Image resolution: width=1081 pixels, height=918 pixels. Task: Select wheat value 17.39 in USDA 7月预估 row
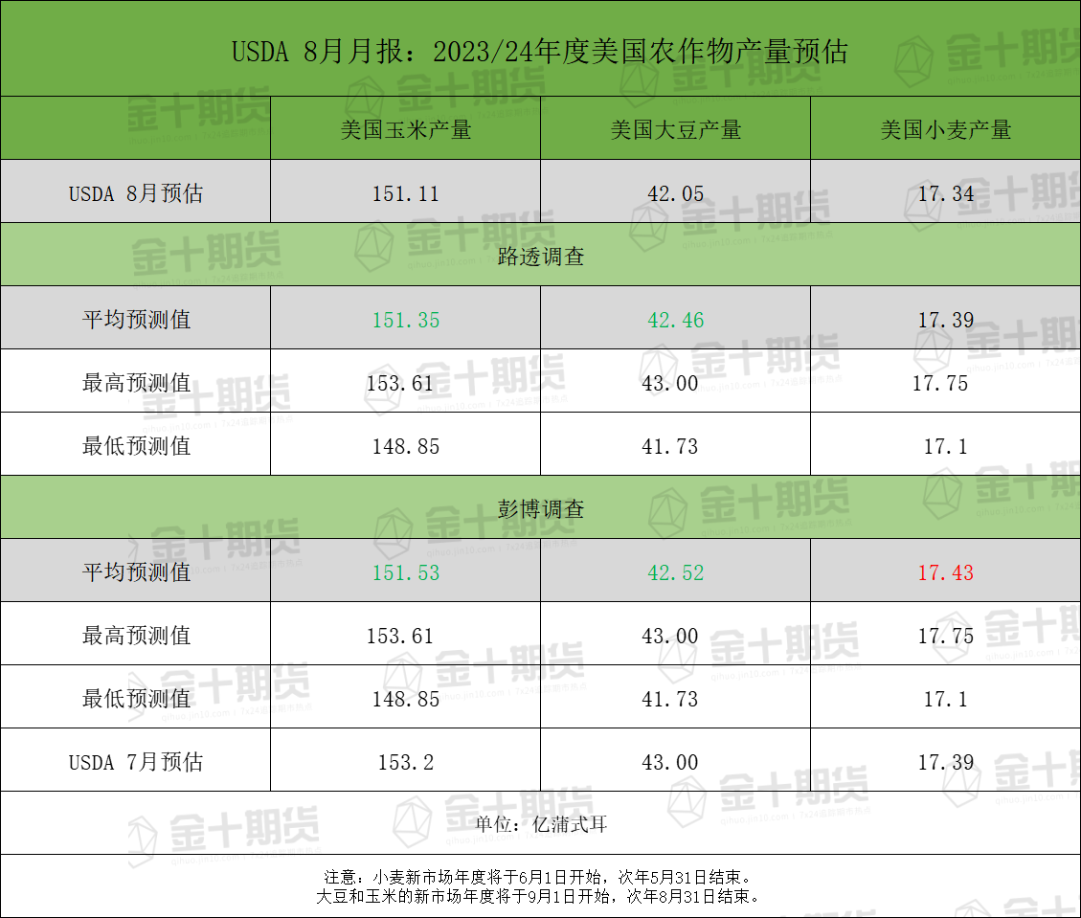point(946,763)
